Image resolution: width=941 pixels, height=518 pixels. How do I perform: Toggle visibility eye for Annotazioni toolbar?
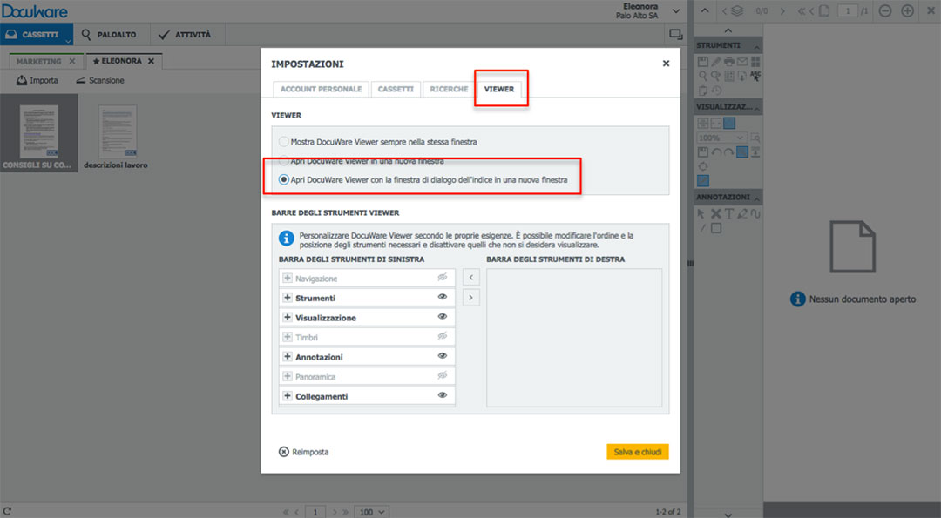(x=443, y=355)
